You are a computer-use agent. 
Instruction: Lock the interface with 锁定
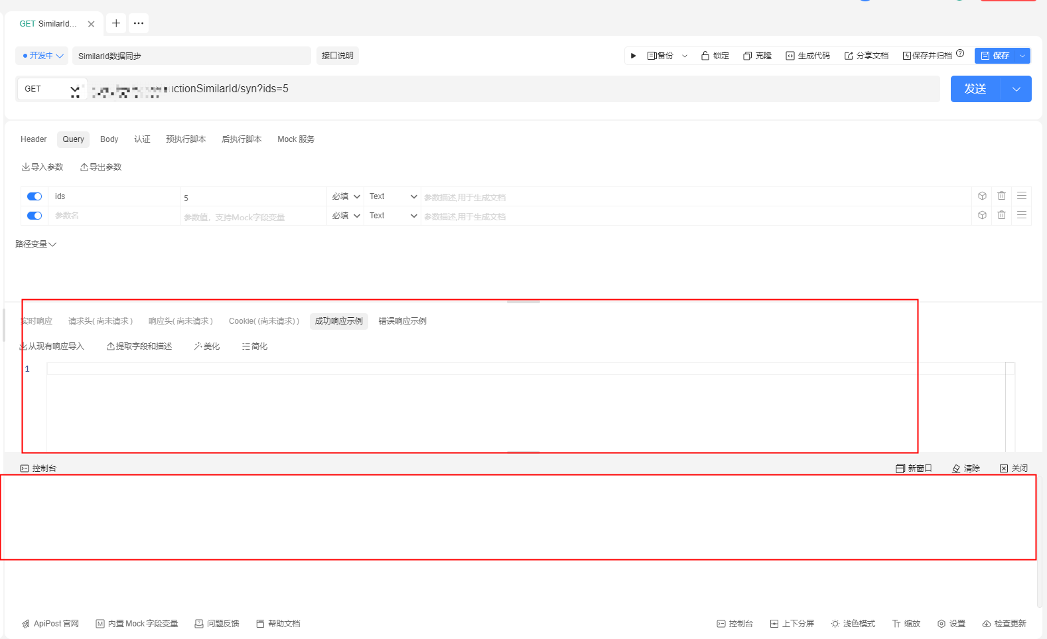click(x=715, y=56)
